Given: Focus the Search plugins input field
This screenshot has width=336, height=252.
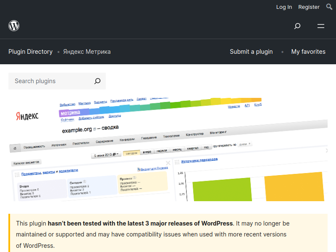Looking at the screenshot, I should click(x=51, y=81).
